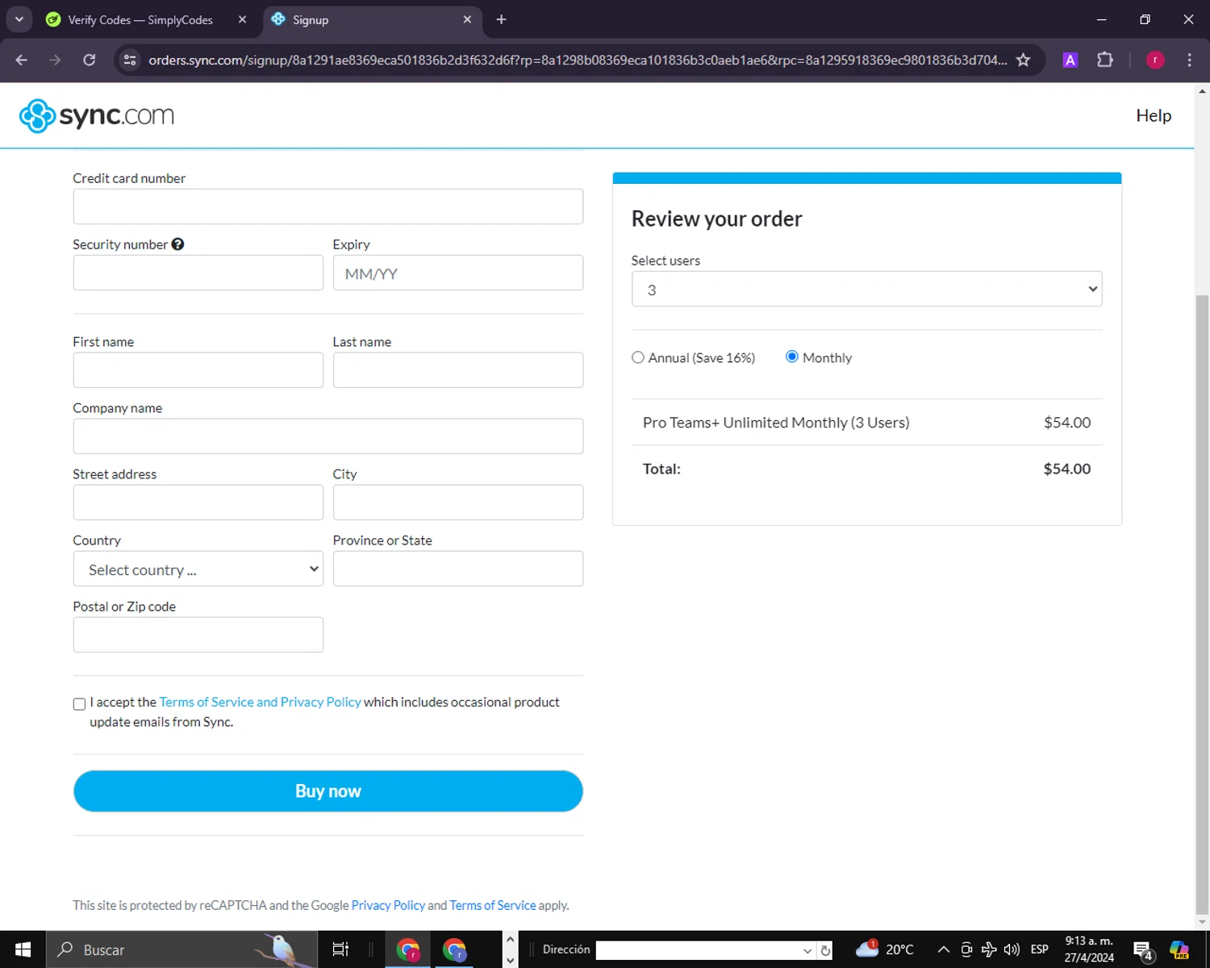
Task: Click the Company name field
Action: (328, 436)
